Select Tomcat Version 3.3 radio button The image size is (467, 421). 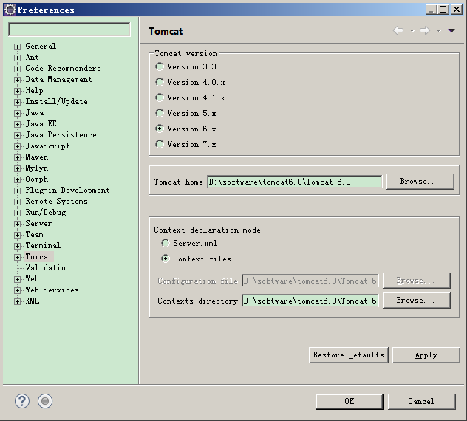160,66
